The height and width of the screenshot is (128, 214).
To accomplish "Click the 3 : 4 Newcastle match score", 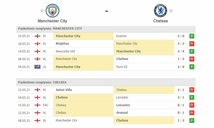I will (181, 51).
